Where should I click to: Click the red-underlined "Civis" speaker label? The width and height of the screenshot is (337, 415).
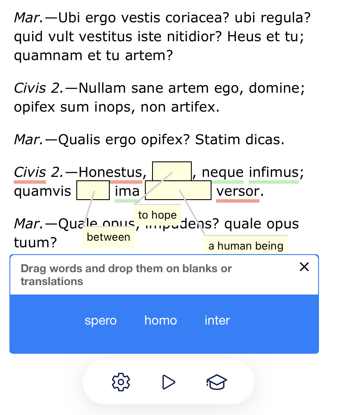point(30,172)
